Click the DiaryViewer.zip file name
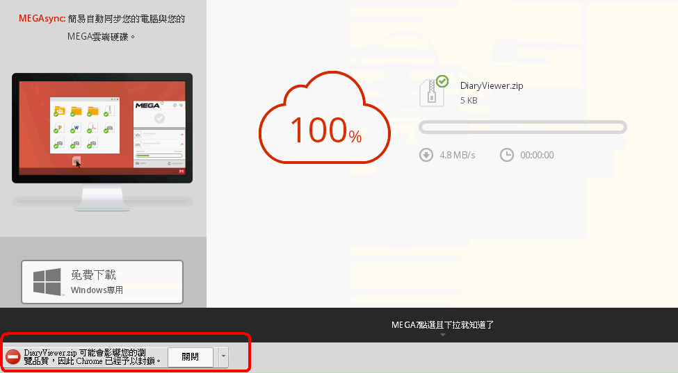The height and width of the screenshot is (373, 678). click(492, 85)
